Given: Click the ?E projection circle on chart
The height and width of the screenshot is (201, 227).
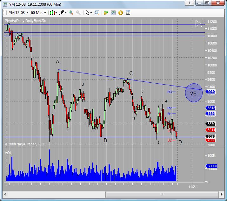Looking at the screenshot, I should click(x=194, y=93).
